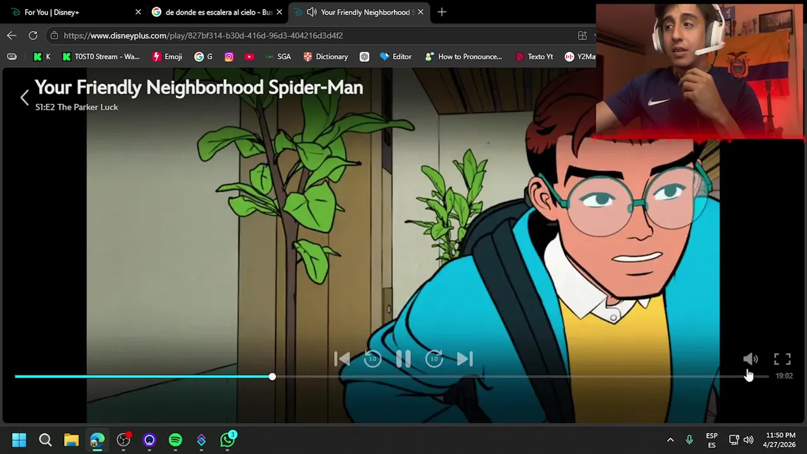Skip forward 10 seconds
807x454 pixels.
pos(434,359)
